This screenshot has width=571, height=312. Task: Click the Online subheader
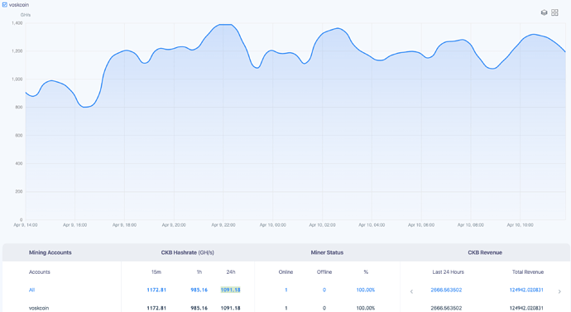(x=285, y=272)
